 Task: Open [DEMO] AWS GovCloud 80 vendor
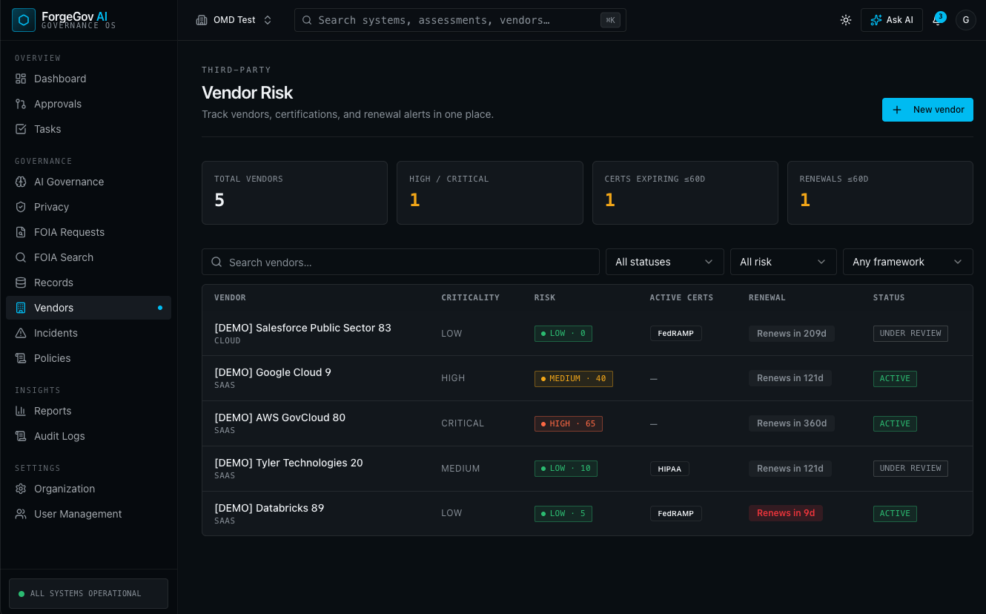pyautogui.click(x=279, y=417)
